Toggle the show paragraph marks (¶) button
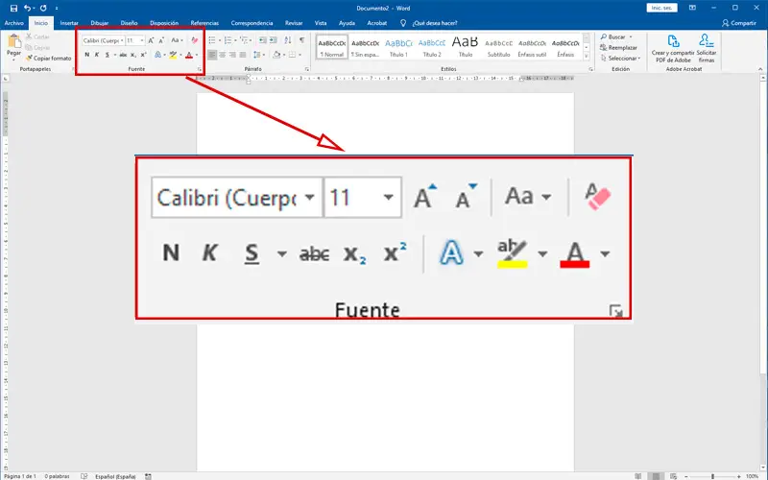 point(301,40)
